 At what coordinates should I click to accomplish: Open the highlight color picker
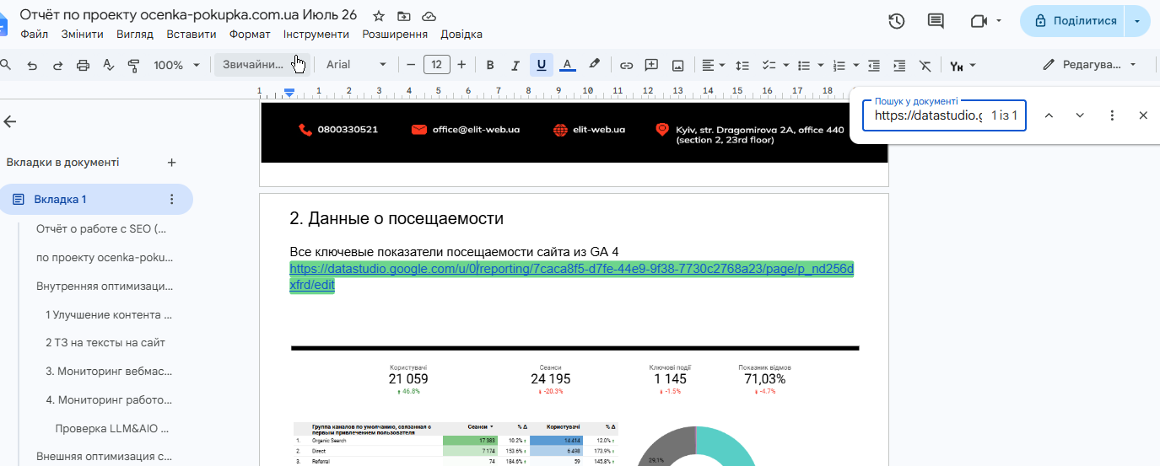tap(594, 65)
